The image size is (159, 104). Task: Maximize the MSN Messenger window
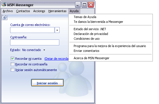tap(84, 5)
